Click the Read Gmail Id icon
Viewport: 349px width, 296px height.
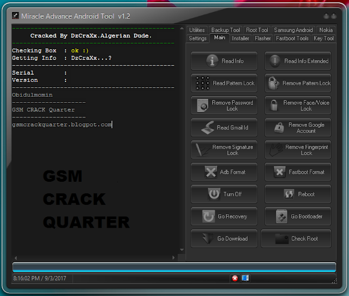point(208,127)
